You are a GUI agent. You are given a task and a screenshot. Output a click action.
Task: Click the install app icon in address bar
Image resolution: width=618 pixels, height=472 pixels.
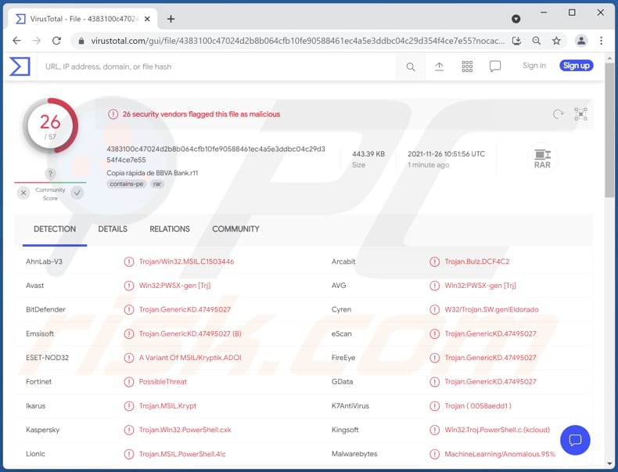(x=517, y=41)
